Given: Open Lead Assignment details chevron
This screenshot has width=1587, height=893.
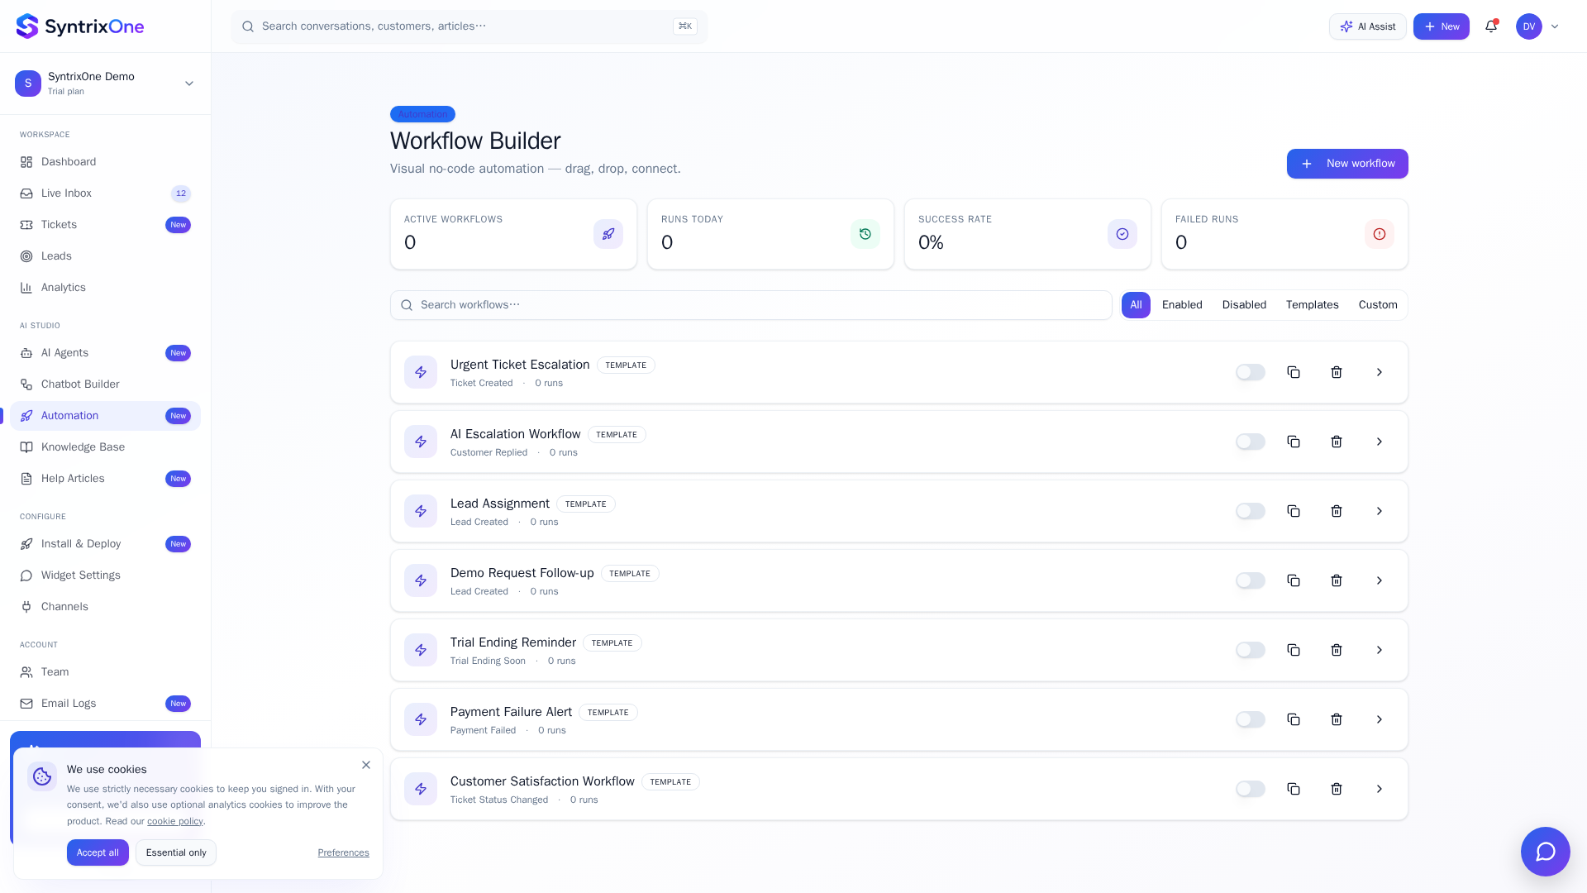Looking at the screenshot, I should coord(1380,511).
